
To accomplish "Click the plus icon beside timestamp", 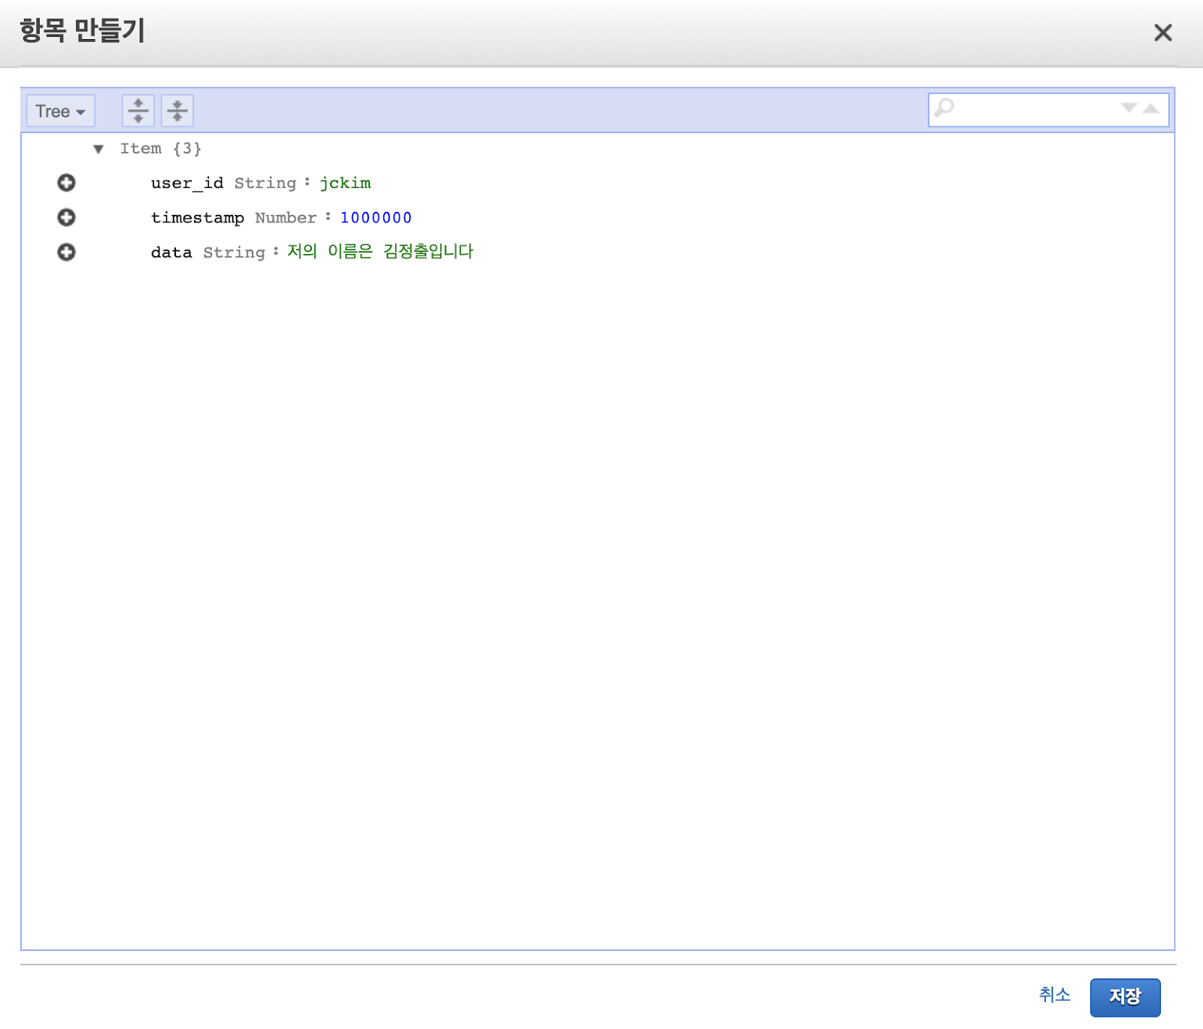I will click(x=66, y=217).
